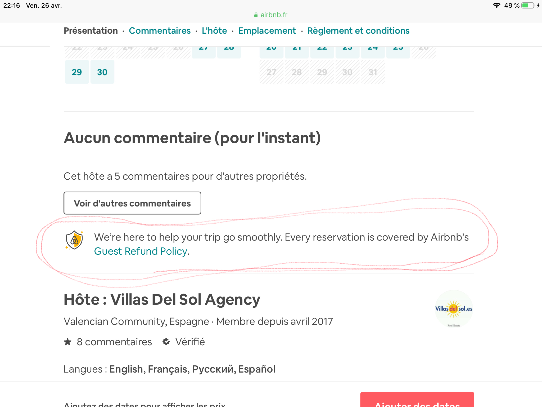The image size is (542, 407).
Task: Switch to the Commentaires tab
Action: click(x=160, y=31)
